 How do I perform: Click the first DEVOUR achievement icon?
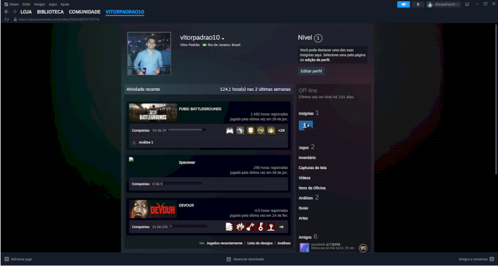pyautogui.click(x=230, y=227)
